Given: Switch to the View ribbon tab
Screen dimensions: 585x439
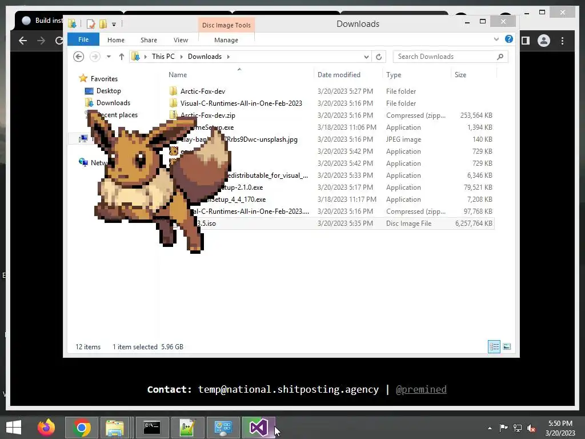Looking at the screenshot, I should coord(181,40).
